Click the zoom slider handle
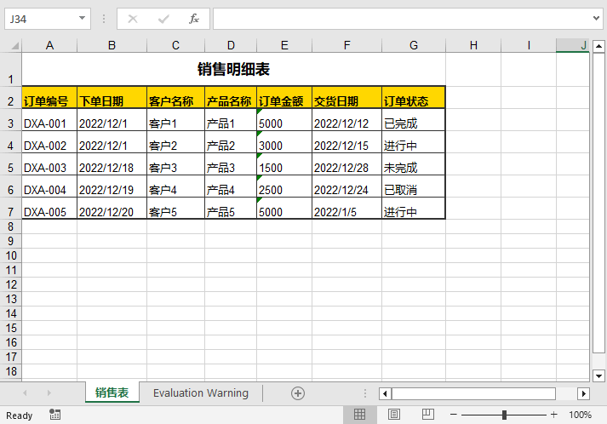This screenshot has width=607, height=424. tap(504, 415)
